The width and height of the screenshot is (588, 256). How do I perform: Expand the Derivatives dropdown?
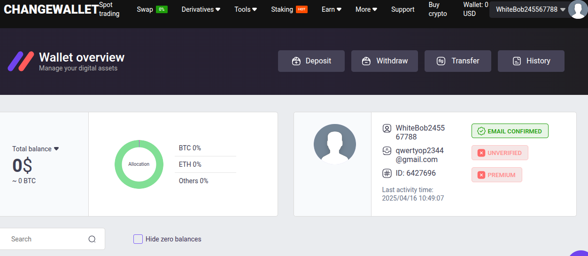201,9
